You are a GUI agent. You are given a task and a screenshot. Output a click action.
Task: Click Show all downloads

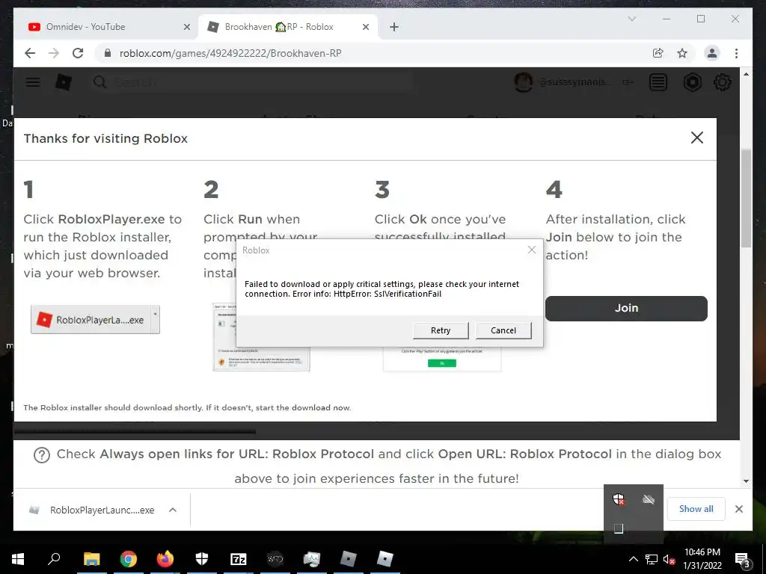click(696, 508)
